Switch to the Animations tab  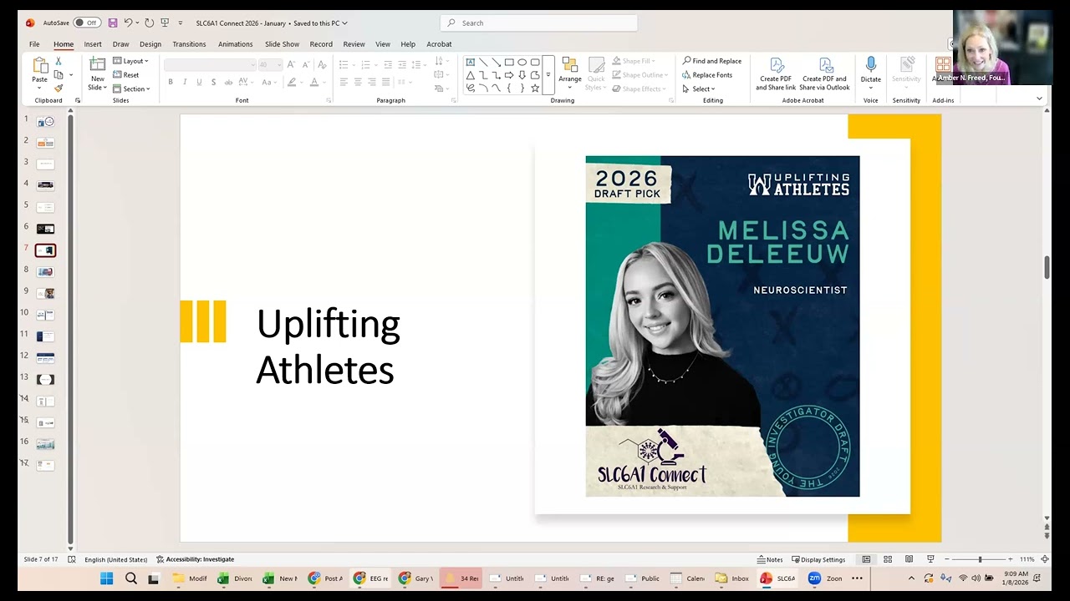[235, 44]
